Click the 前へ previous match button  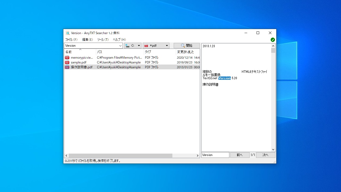pyautogui.click(x=240, y=155)
